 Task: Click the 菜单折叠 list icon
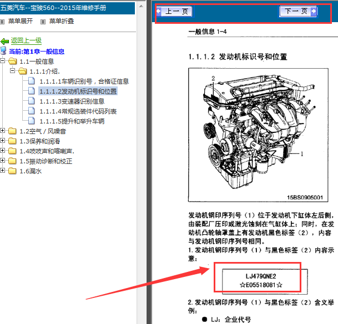[43, 22]
